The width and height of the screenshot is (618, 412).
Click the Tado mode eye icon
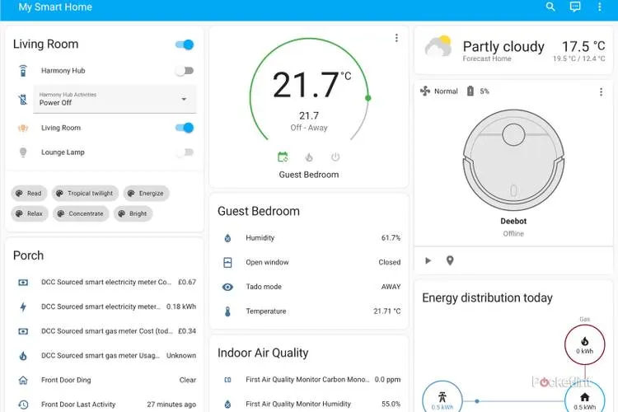point(227,287)
